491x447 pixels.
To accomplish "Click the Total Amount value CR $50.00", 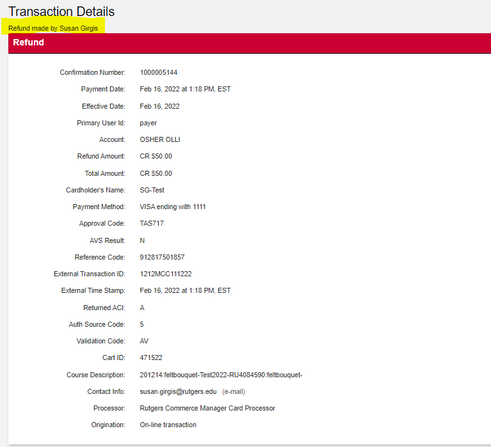I will coord(156,173).
